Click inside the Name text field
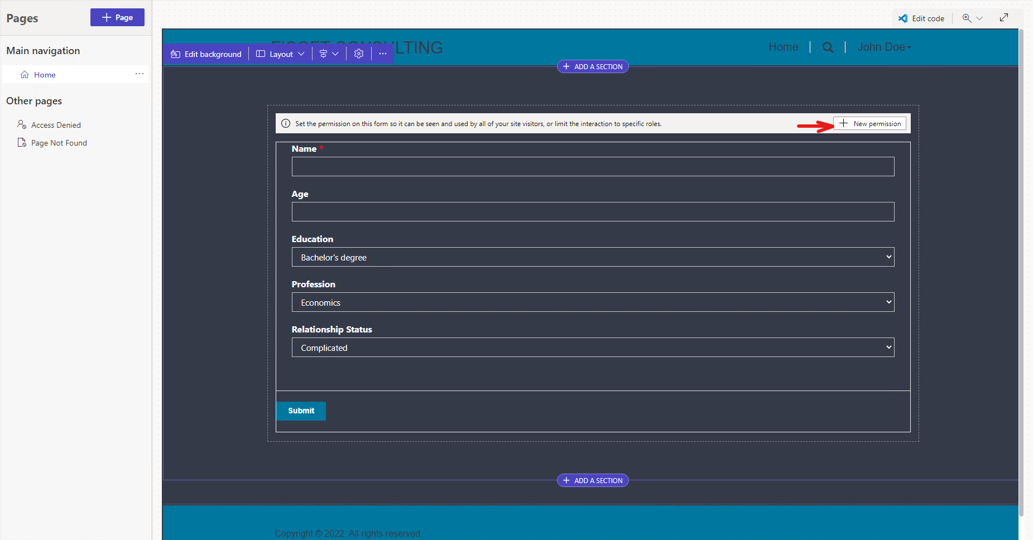Screen dimensions: 1033x540 592,166
